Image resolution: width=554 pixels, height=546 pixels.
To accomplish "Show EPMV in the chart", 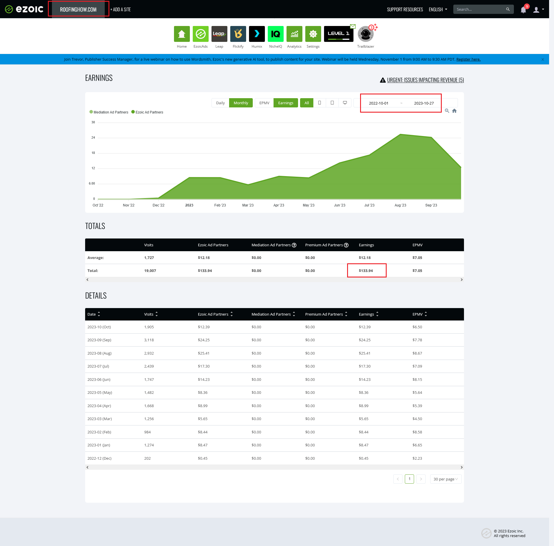I will pyautogui.click(x=264, y=103).
